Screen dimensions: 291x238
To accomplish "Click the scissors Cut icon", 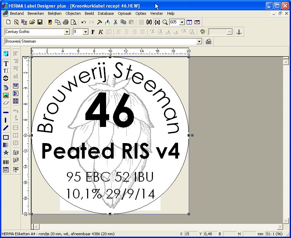I will point(115,22).
